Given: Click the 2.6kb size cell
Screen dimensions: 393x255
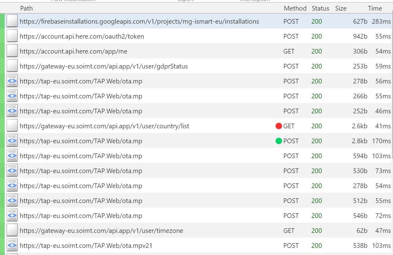Looking at the screenshot, I should click(360, 126).
